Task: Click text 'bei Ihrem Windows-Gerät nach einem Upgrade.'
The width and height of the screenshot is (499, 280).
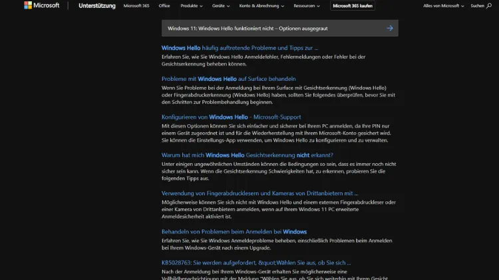Action: [216, 248]
